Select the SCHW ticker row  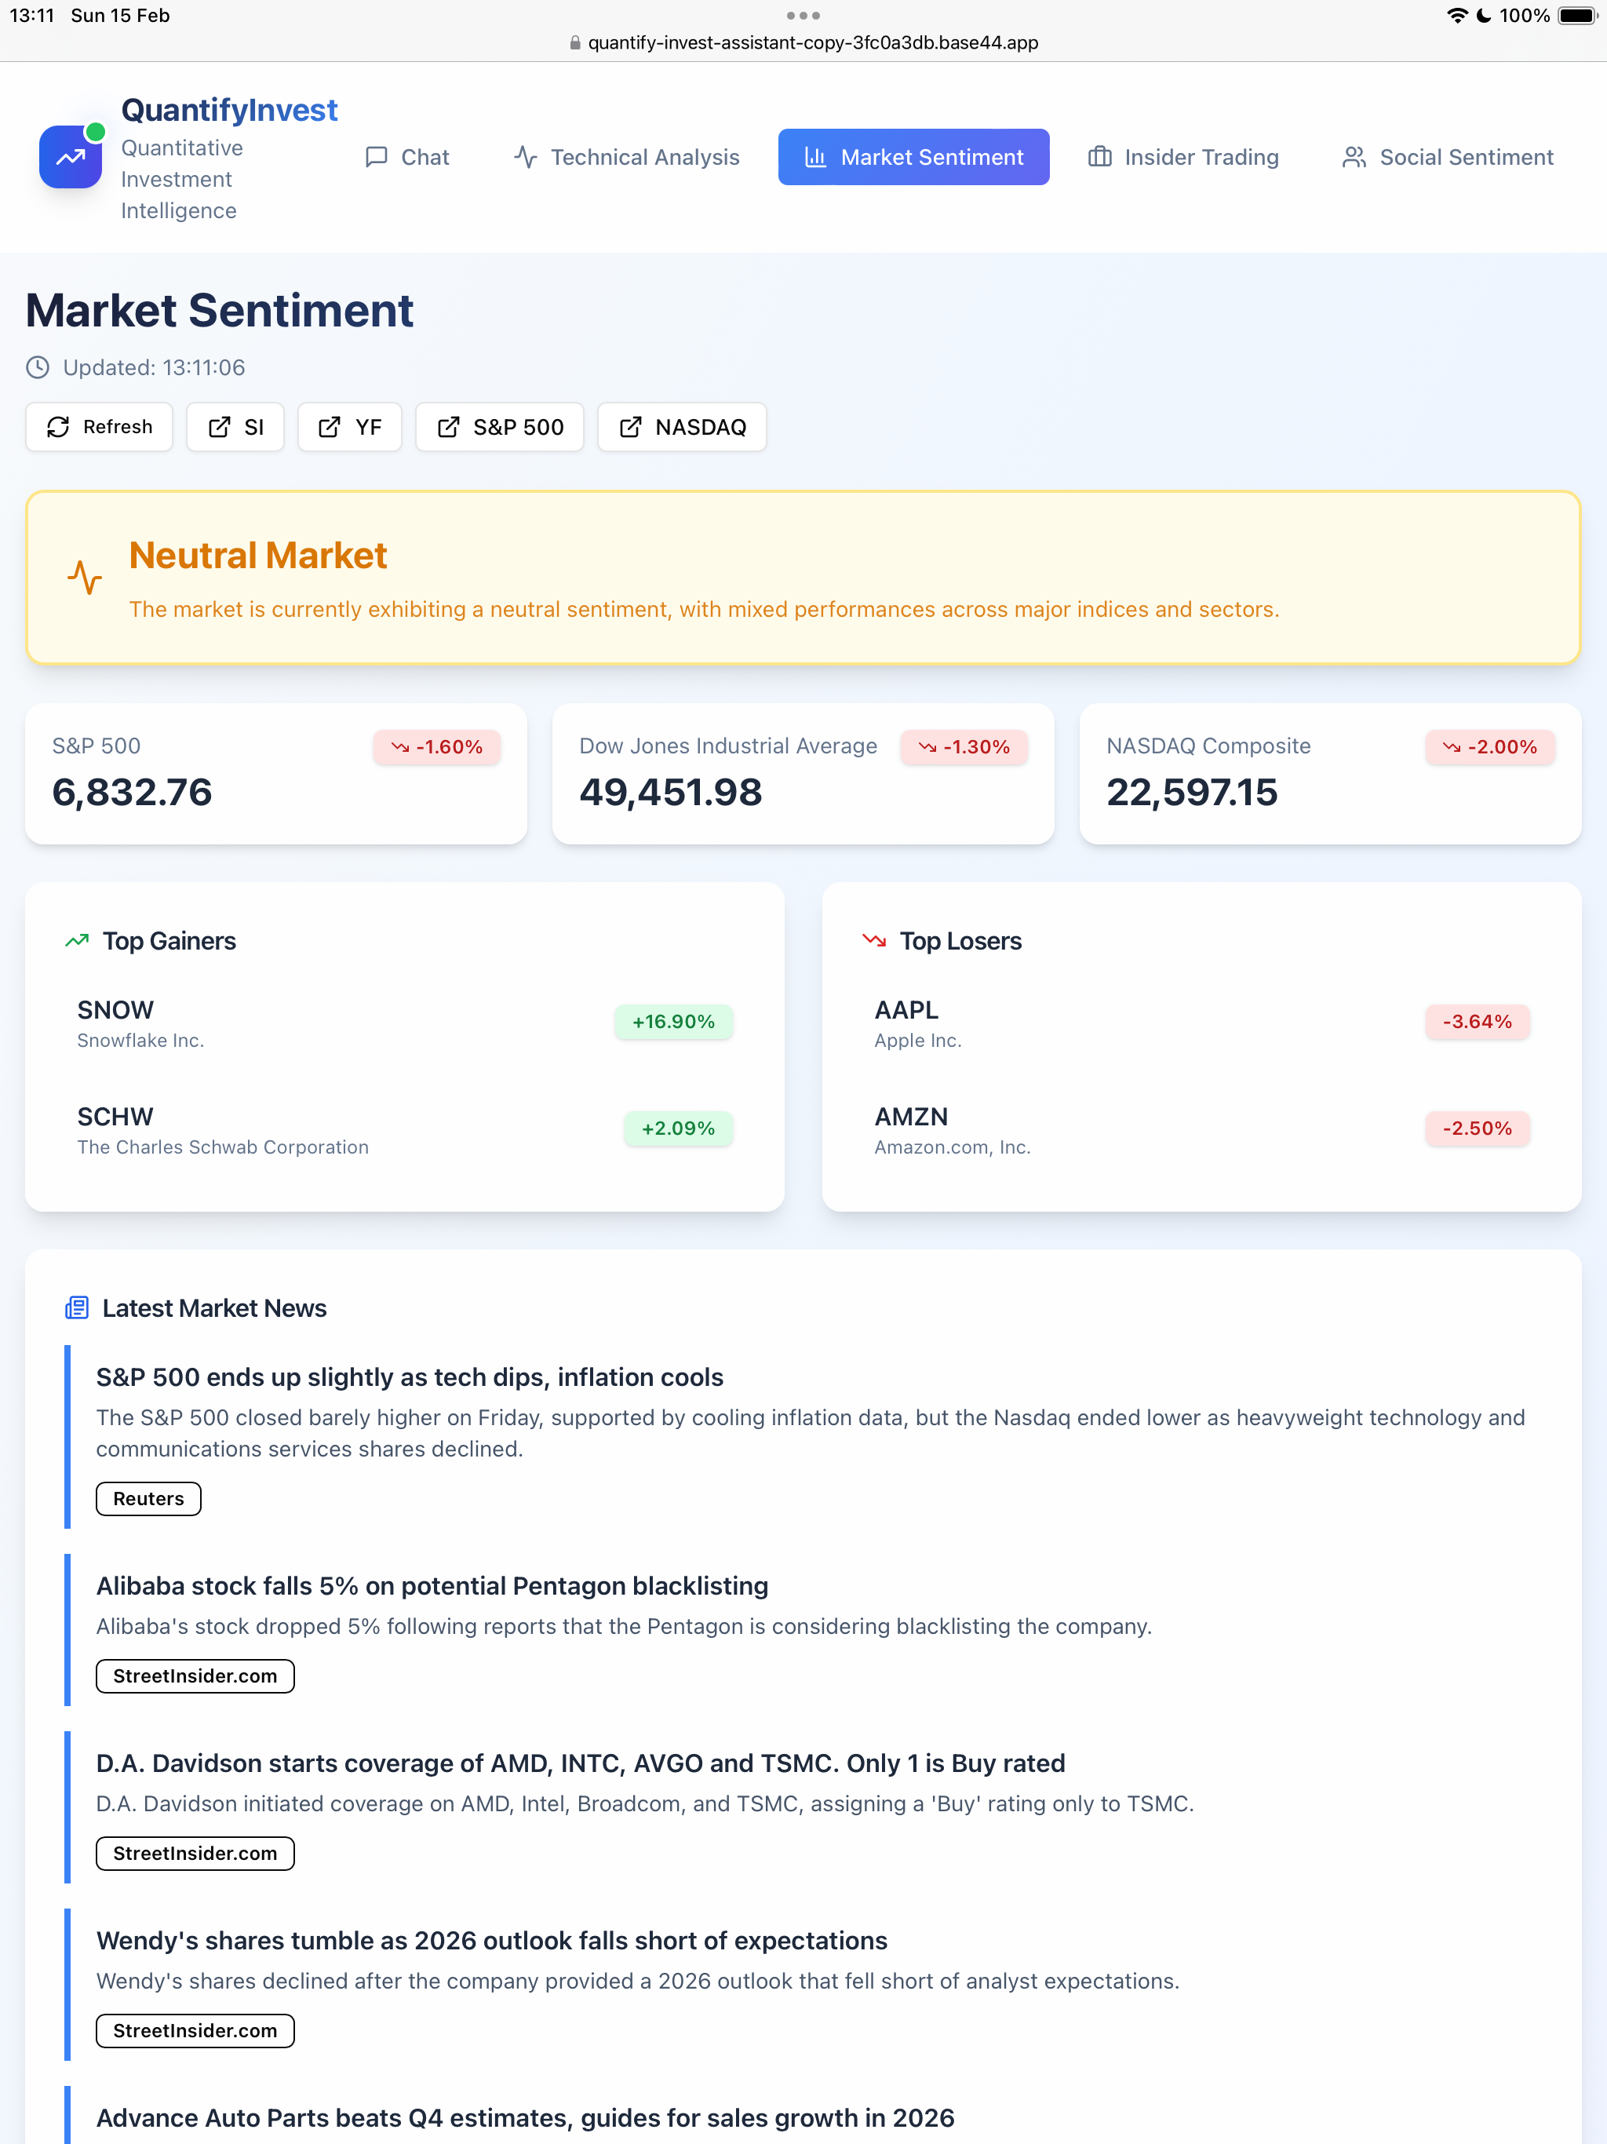coord(405,1129)
